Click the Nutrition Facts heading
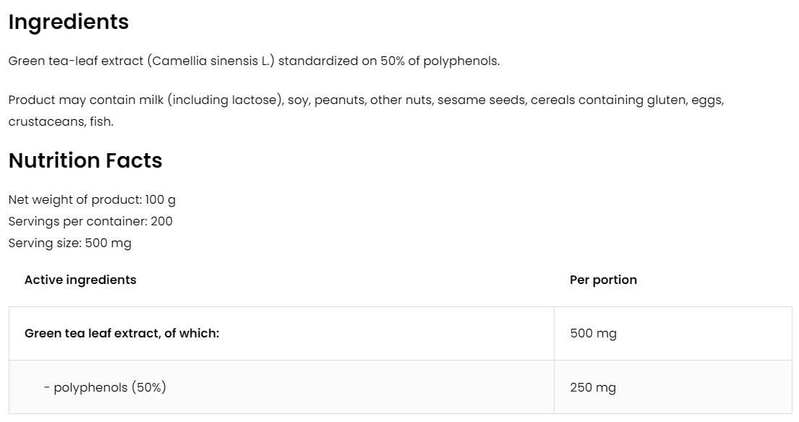 (85, 160)
